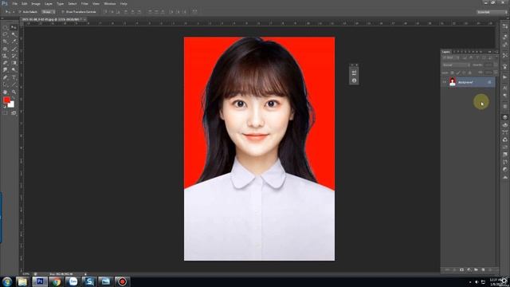
Task: Select the Clone Stamp tool
Action: 6,56
